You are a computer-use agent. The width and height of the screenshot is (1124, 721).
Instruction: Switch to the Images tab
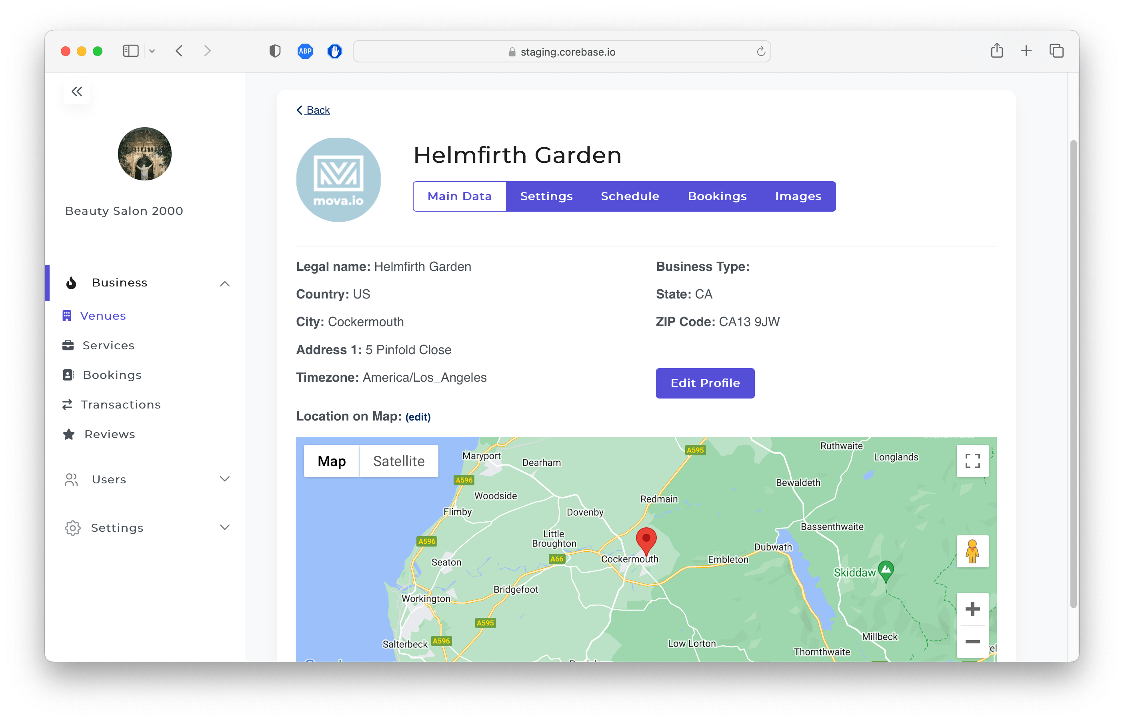tap(799, 196)
